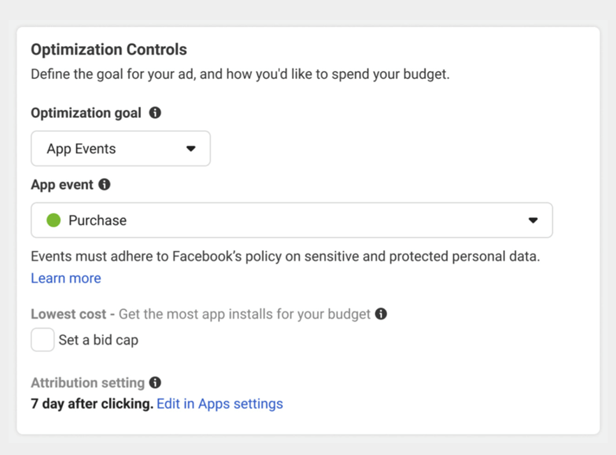Click the Attribution setting label

click(x=88, y=382)
